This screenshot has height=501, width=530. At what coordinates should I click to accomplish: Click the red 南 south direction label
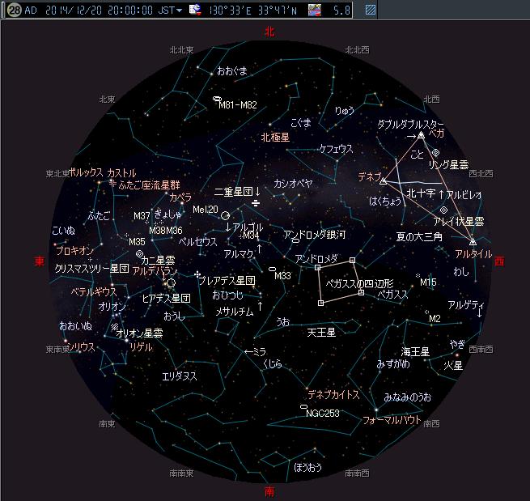tap(269, 491)
